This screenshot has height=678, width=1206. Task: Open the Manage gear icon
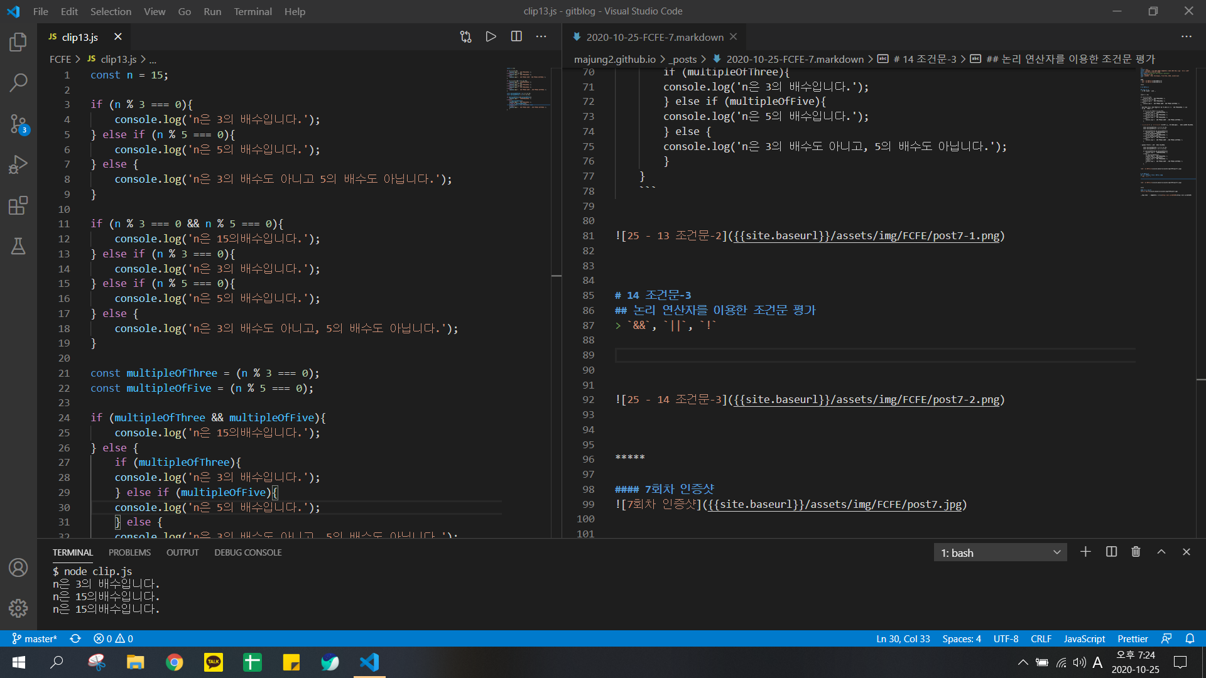(18, 608)
